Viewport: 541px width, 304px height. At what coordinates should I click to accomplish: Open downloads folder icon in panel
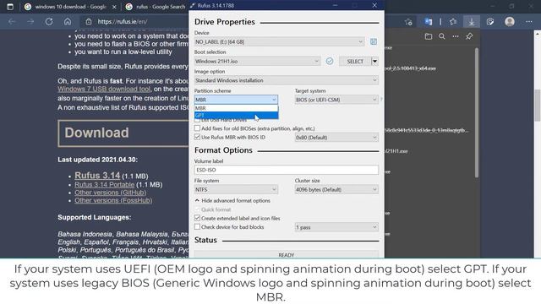click(x=429, y=36)
